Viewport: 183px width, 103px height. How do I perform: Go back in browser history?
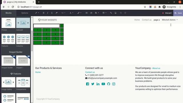click(4, 7)
